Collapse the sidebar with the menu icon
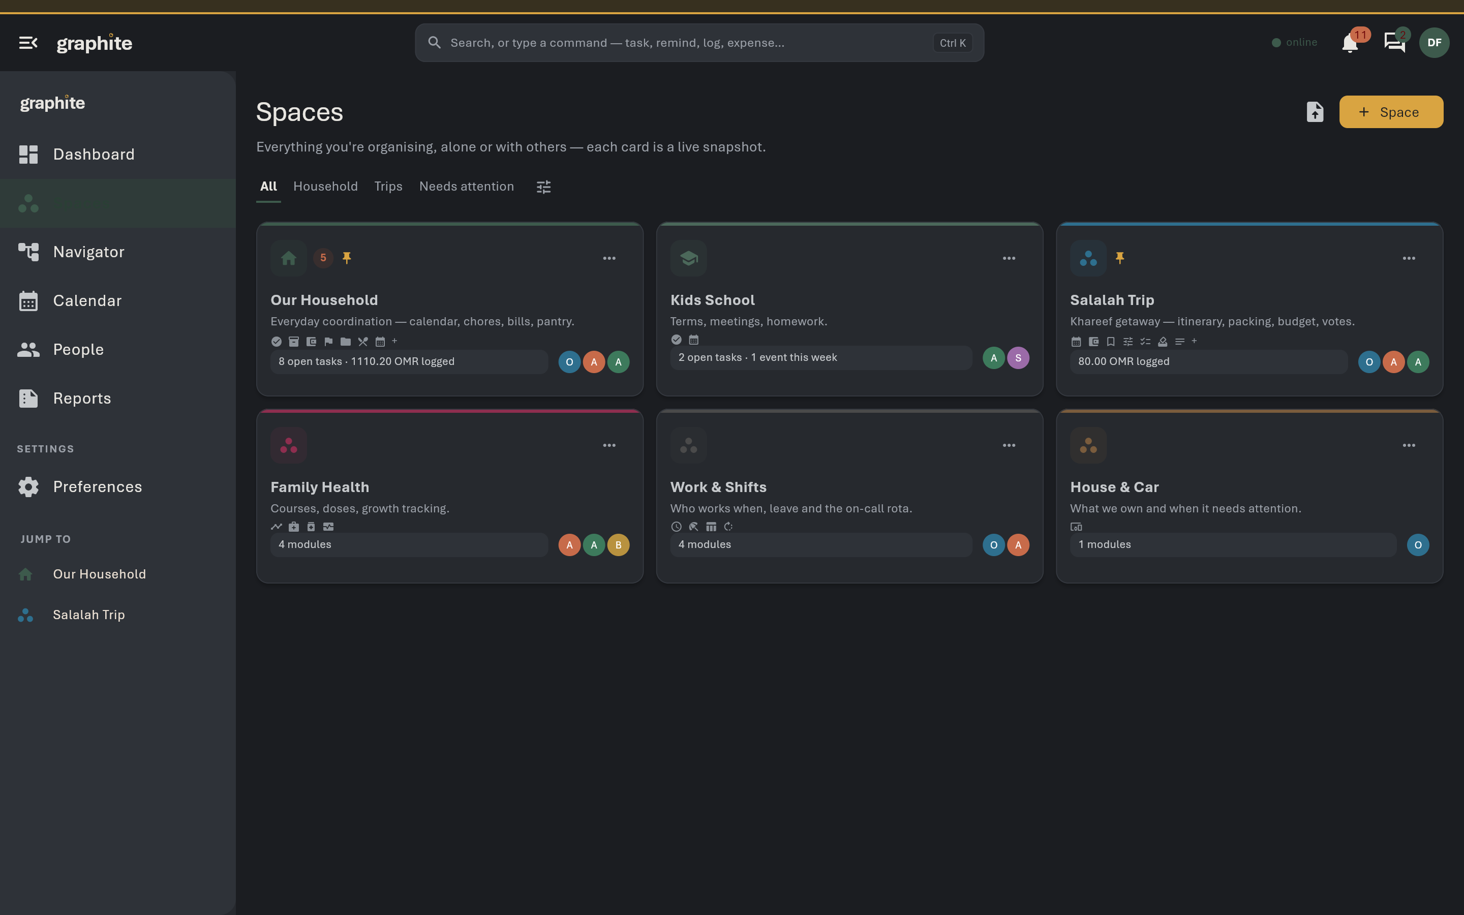Screen dimensions: 1464x915 (x=28, y=43)
